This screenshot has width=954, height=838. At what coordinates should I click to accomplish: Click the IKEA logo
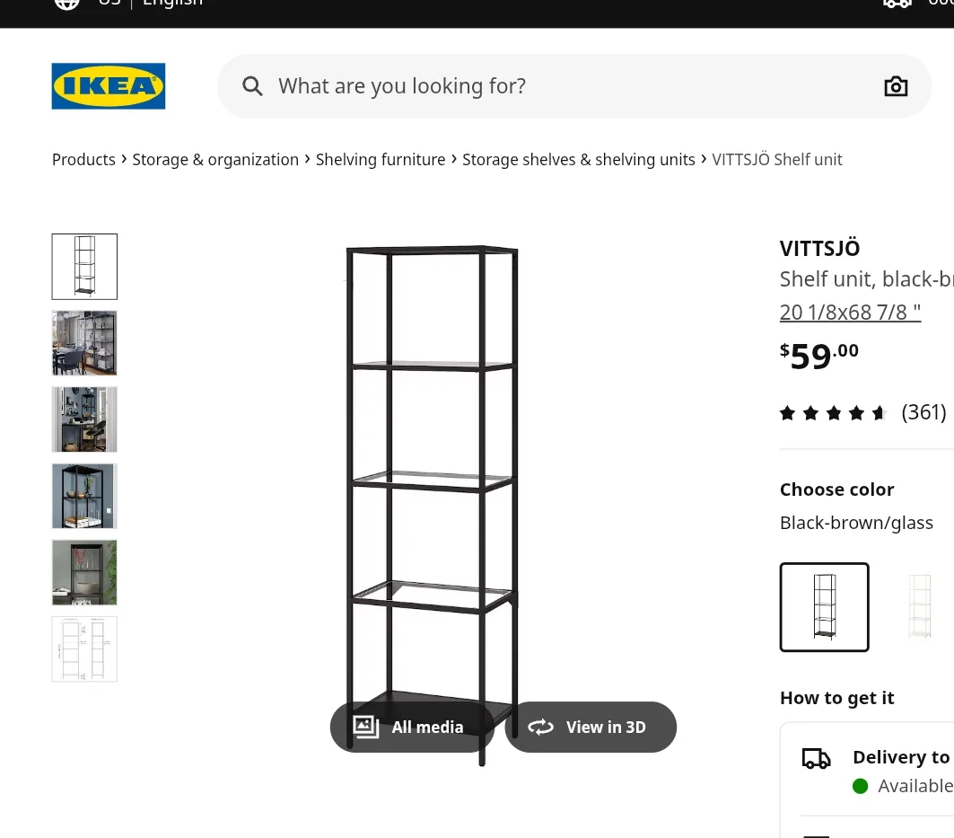[x=109, y=86]
